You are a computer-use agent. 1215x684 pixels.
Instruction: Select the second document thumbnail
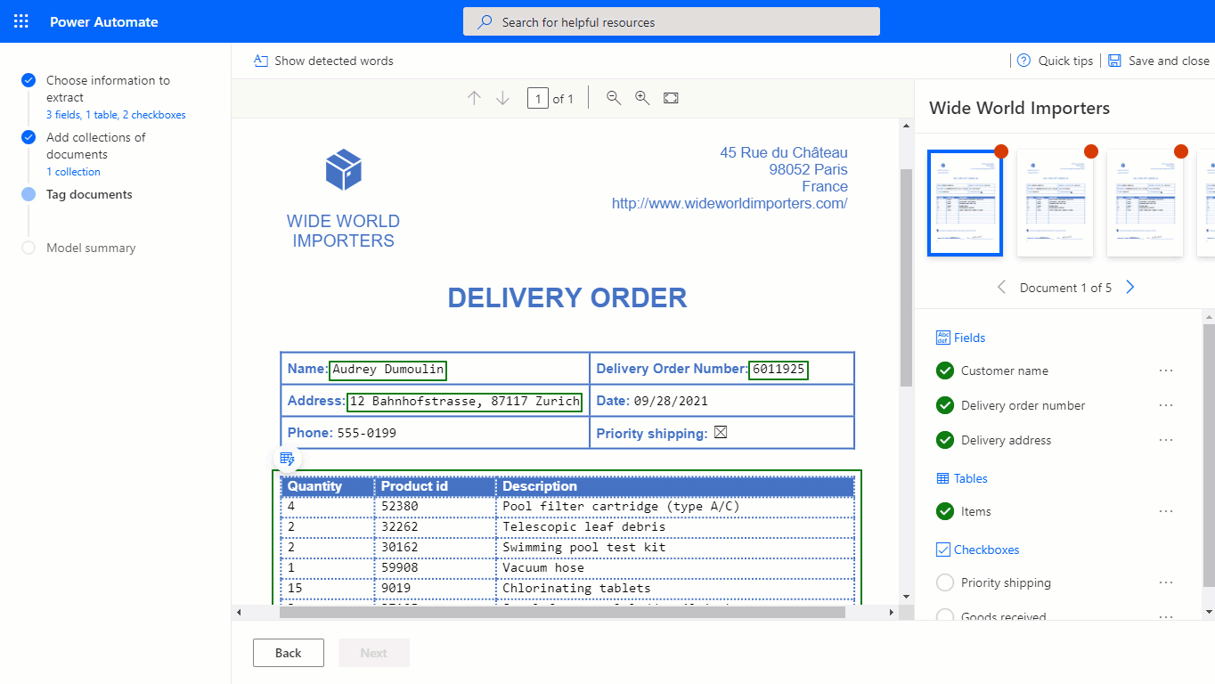pos(1055,203)
